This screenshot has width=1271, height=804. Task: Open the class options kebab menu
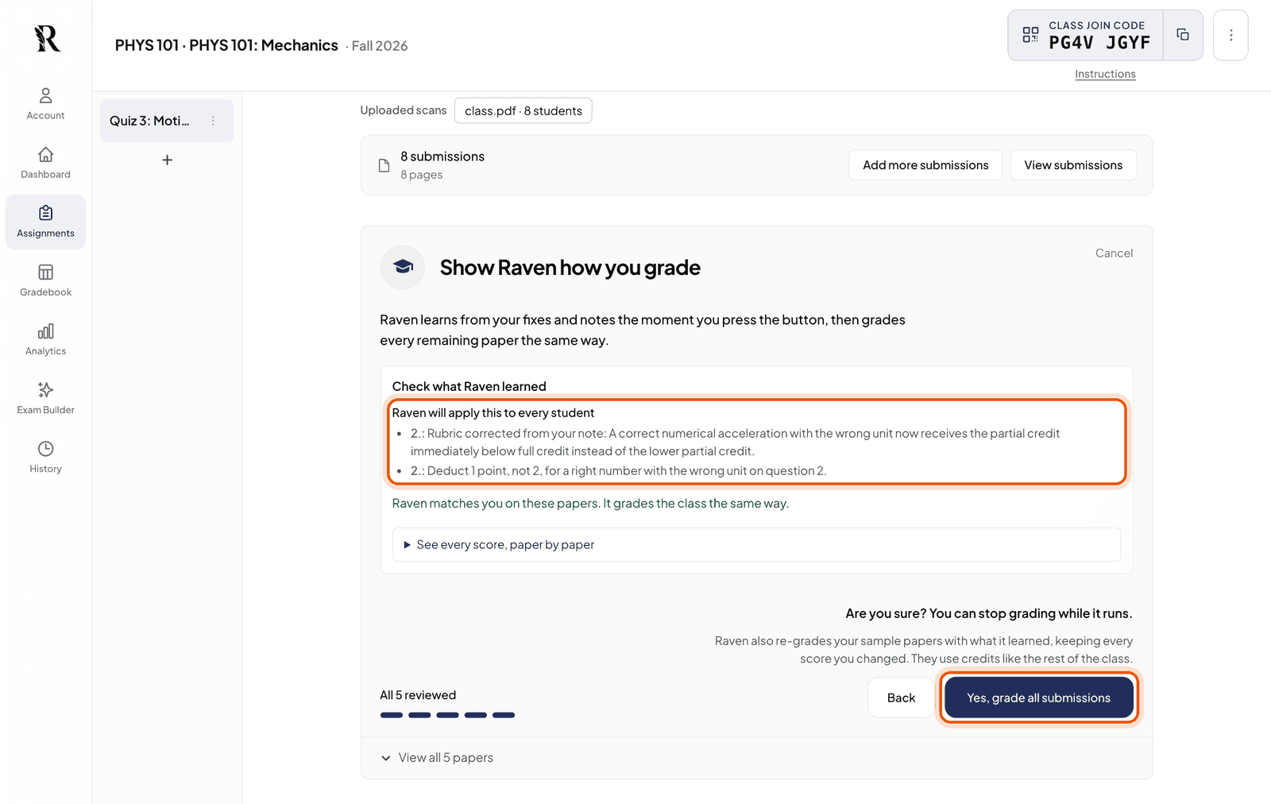coord(1230,35)
